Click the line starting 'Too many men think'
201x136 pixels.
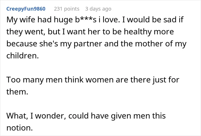coord(93,80)
